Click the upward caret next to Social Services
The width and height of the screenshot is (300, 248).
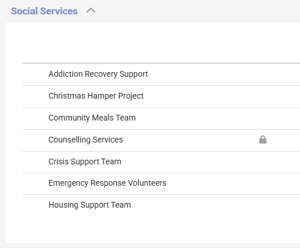coord(91,10)
